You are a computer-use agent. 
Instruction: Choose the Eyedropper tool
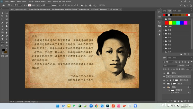tap(3, 23)
